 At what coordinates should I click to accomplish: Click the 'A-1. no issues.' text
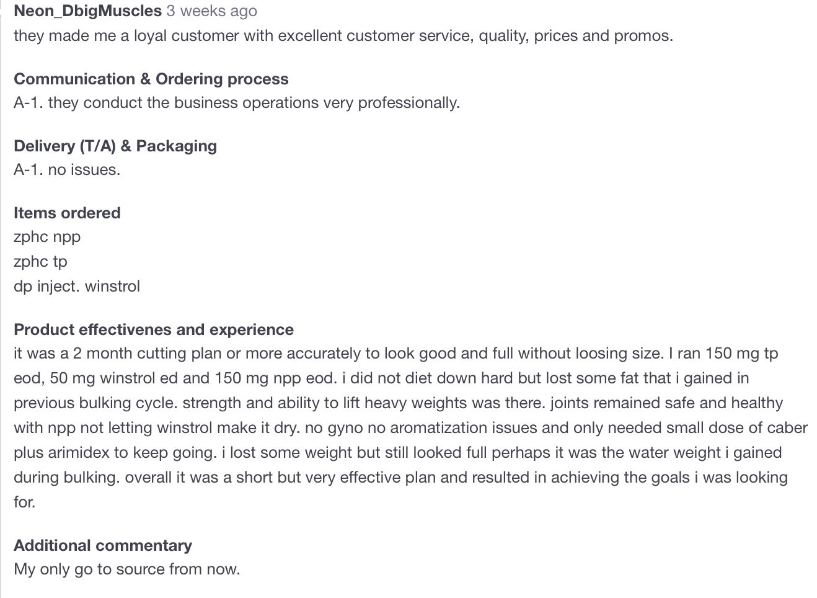pyautogui.click(x=67, y=170)
